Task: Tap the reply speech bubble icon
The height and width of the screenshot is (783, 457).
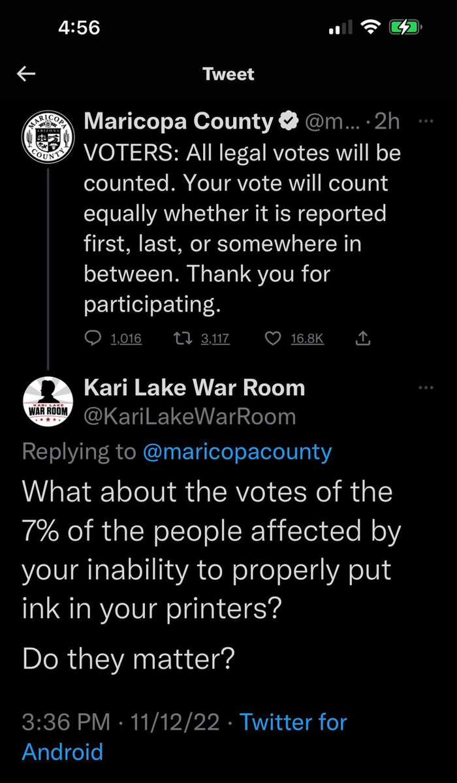Action: pyautogui.click(x=93, y=338)
